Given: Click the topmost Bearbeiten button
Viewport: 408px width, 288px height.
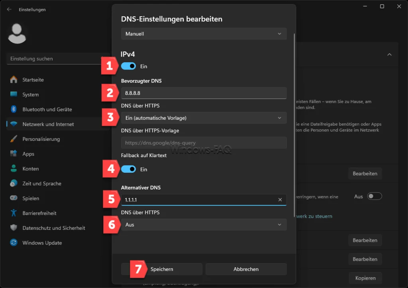Looking at the screenshot, I should click(x=365, y=174).
